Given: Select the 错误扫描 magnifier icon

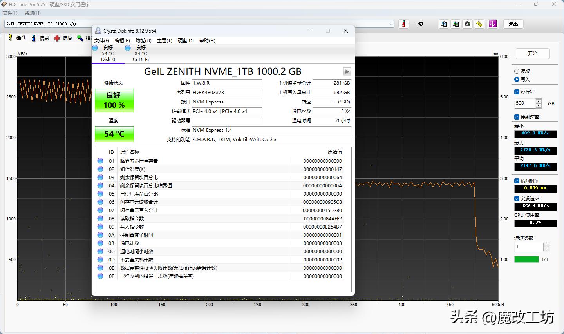Looking at the screenshot, I should pos(80,38).
